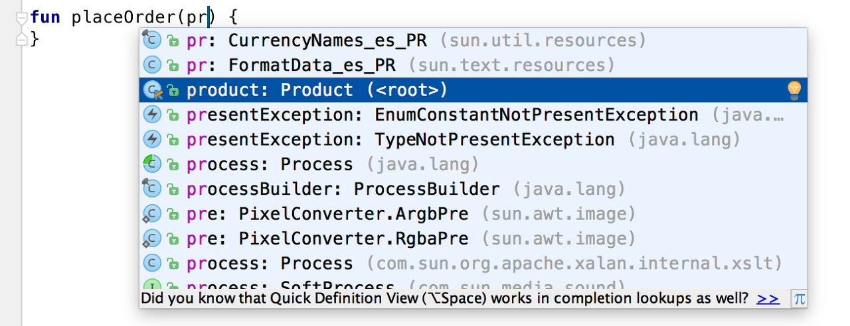Screen dimensions: 850x326
Task: Select processBuilder: ProcessBuilder suggestion
Action: [x=473, y=190]
